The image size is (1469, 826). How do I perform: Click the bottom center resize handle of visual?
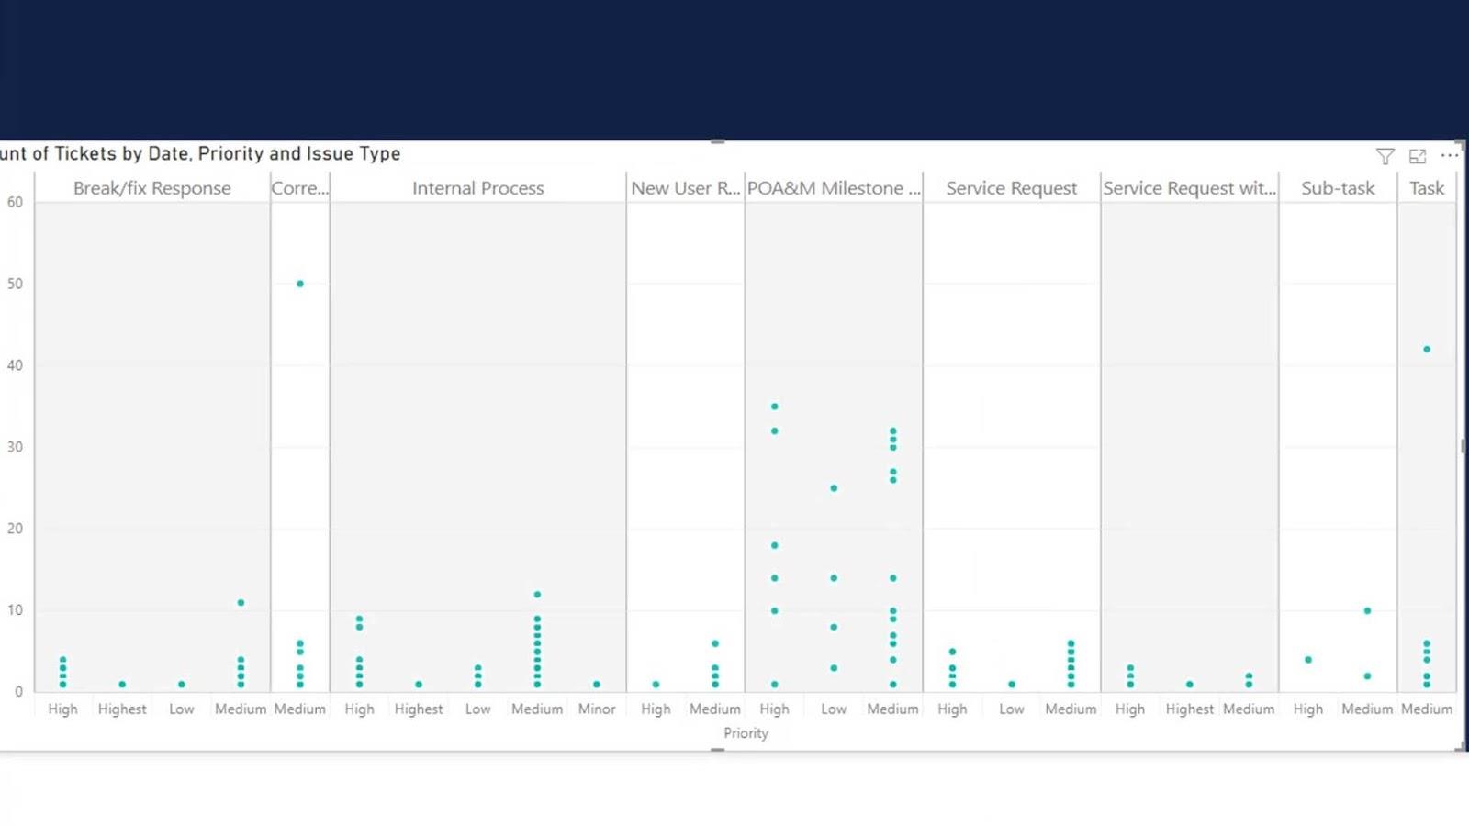tap(718, 750)
